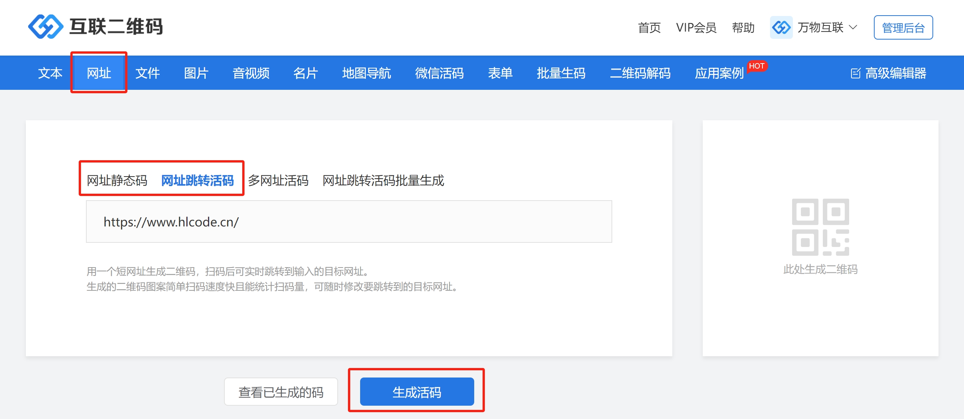The width and height of the screenshot is (964, 419).
Task: Select the 微信活码 tab
Action: pos(440,73)
